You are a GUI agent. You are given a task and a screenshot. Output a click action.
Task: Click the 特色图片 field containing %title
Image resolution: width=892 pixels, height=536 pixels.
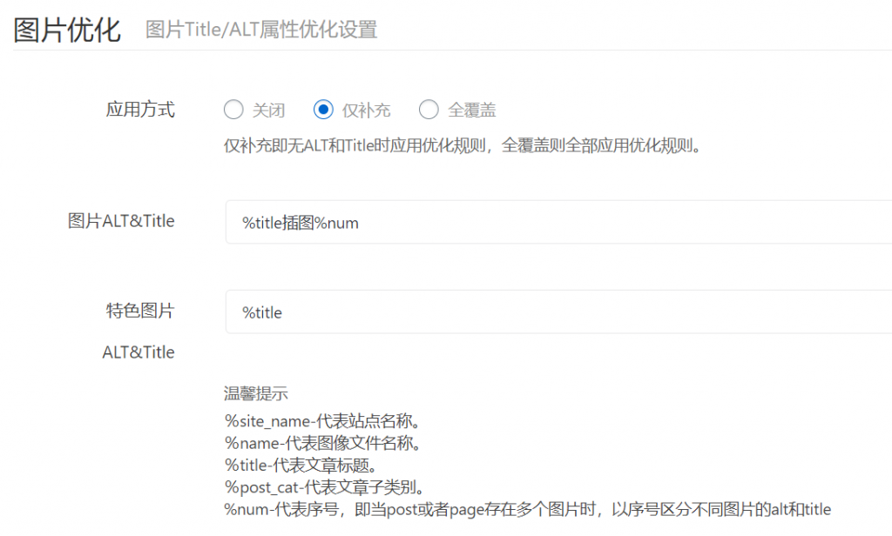pyautogui.click(x=558, y=312)
